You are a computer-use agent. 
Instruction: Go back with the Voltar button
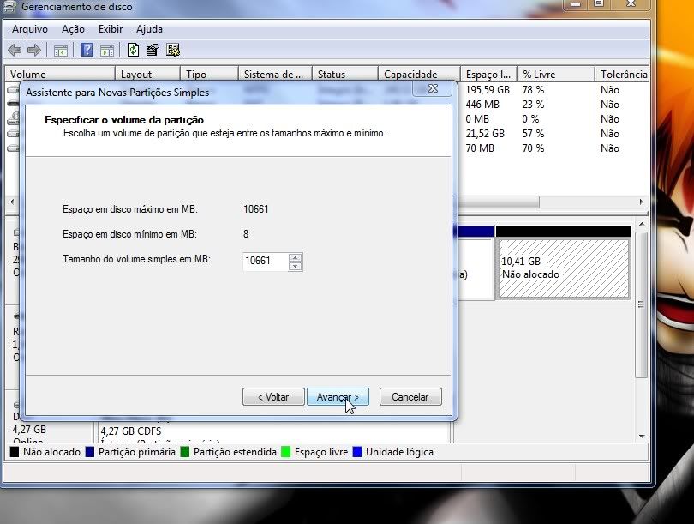click(272, 397)
